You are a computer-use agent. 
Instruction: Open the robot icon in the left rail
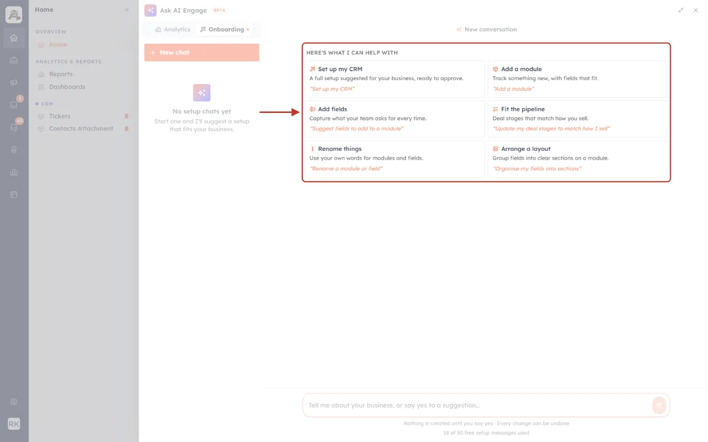click(14, 150)
